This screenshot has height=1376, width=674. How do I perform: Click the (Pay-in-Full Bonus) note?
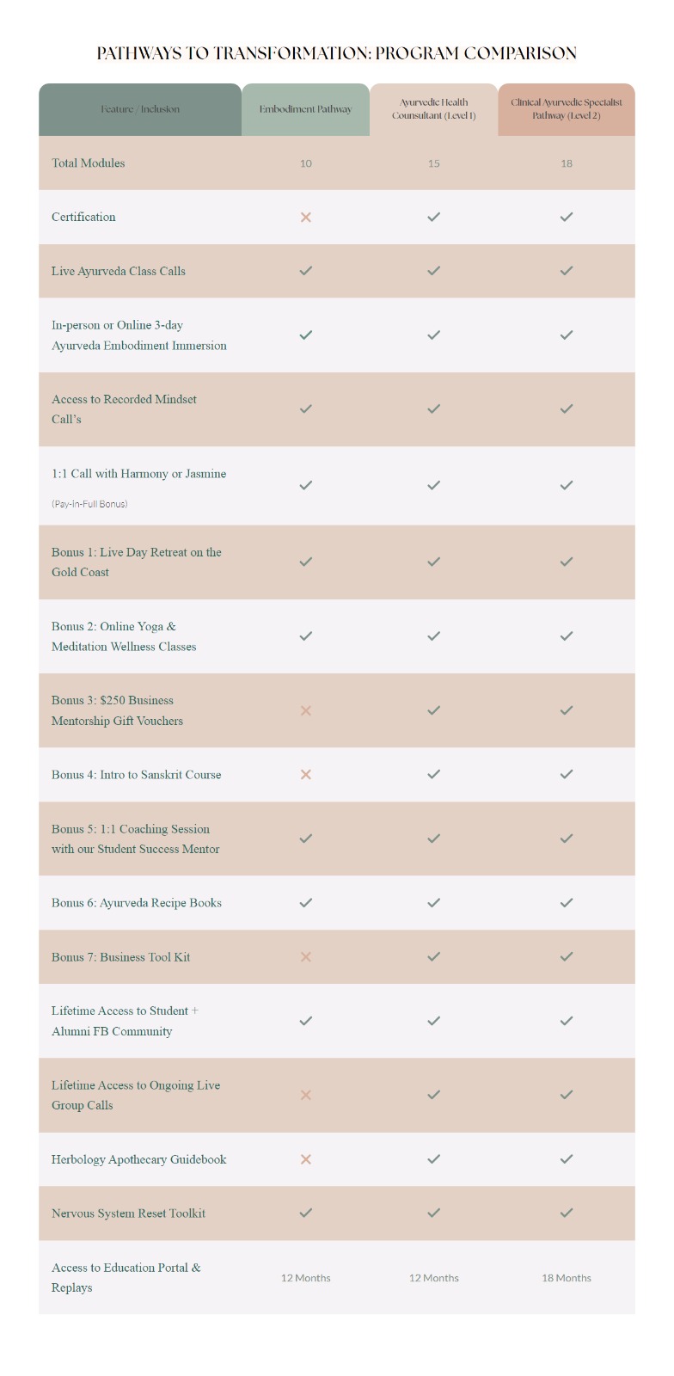pyautogui.click(x=89, y=504)
